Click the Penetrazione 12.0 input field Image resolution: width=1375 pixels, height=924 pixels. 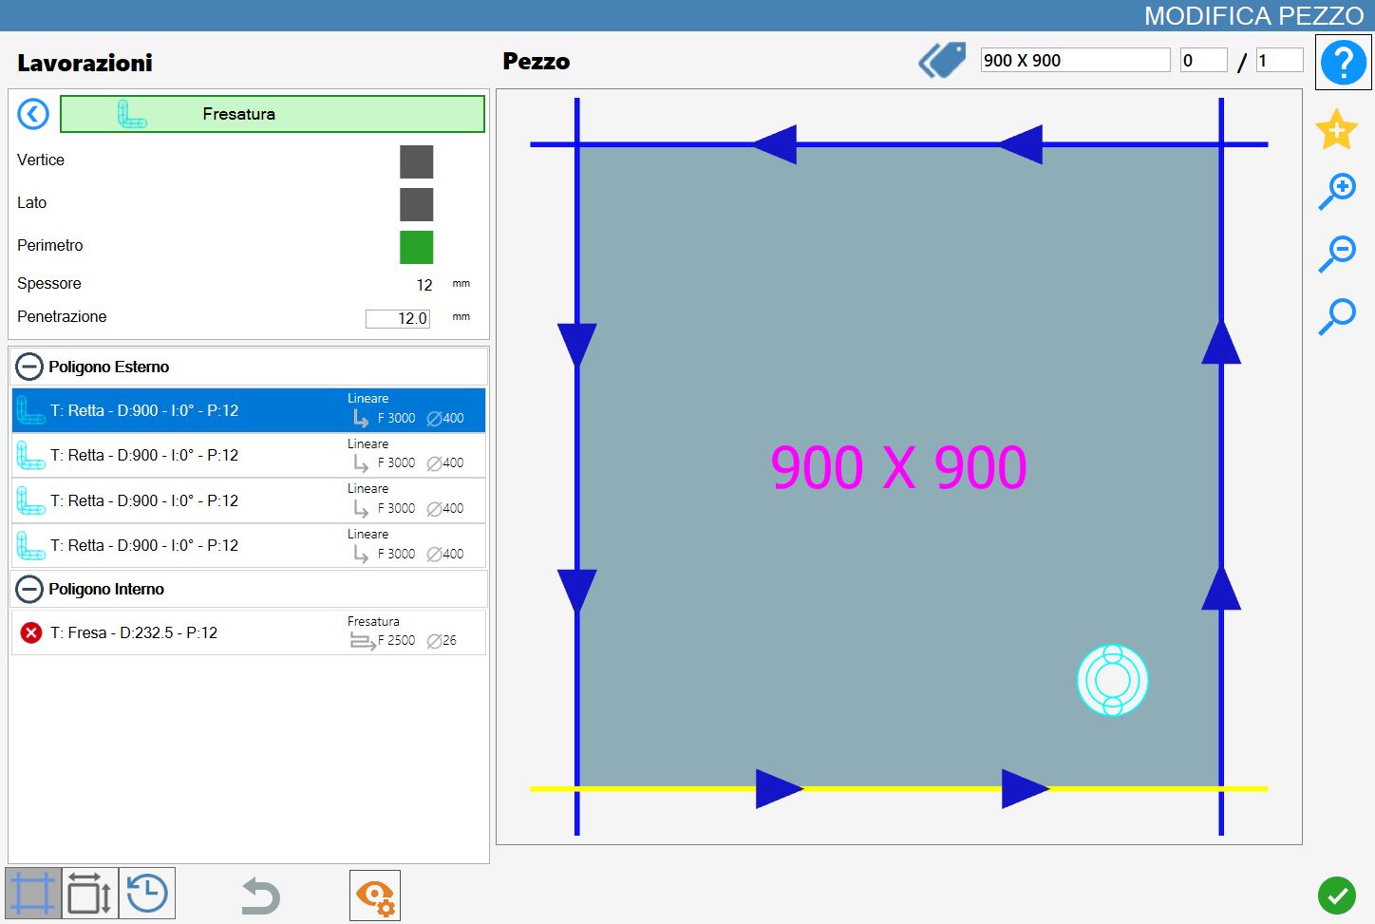pos(398,318)
